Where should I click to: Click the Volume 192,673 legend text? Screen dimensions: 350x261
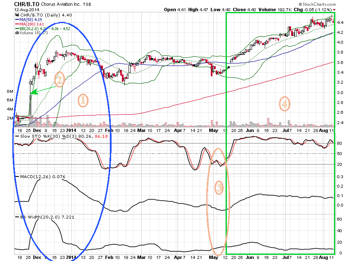pyautogui.click(x=34, y=33)
